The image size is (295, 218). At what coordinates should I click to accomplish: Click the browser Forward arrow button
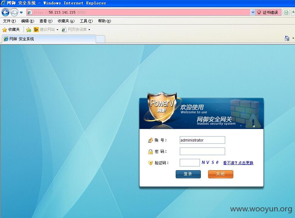click(14, 13)
